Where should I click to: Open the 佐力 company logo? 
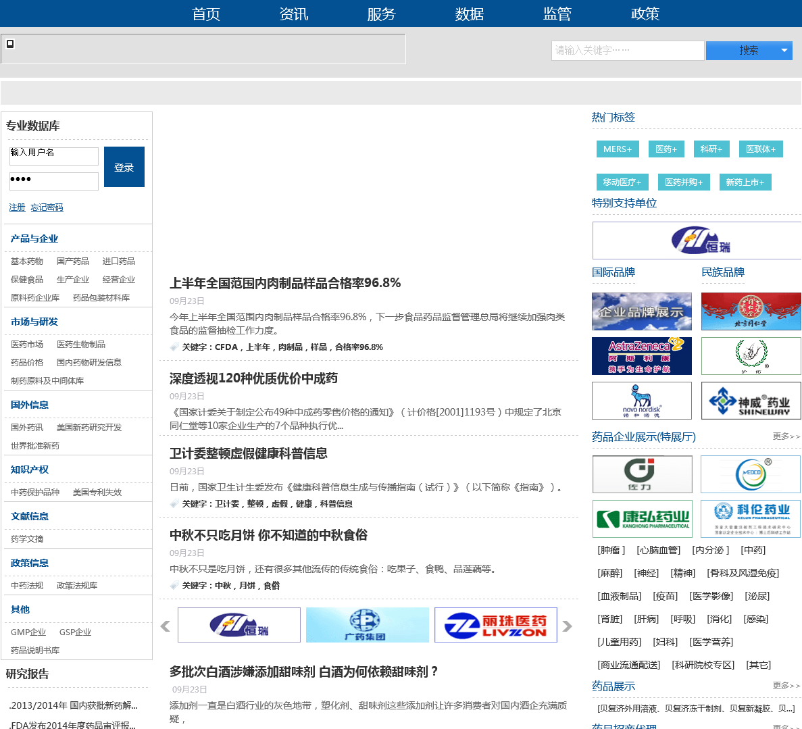(x=643, y=474)
